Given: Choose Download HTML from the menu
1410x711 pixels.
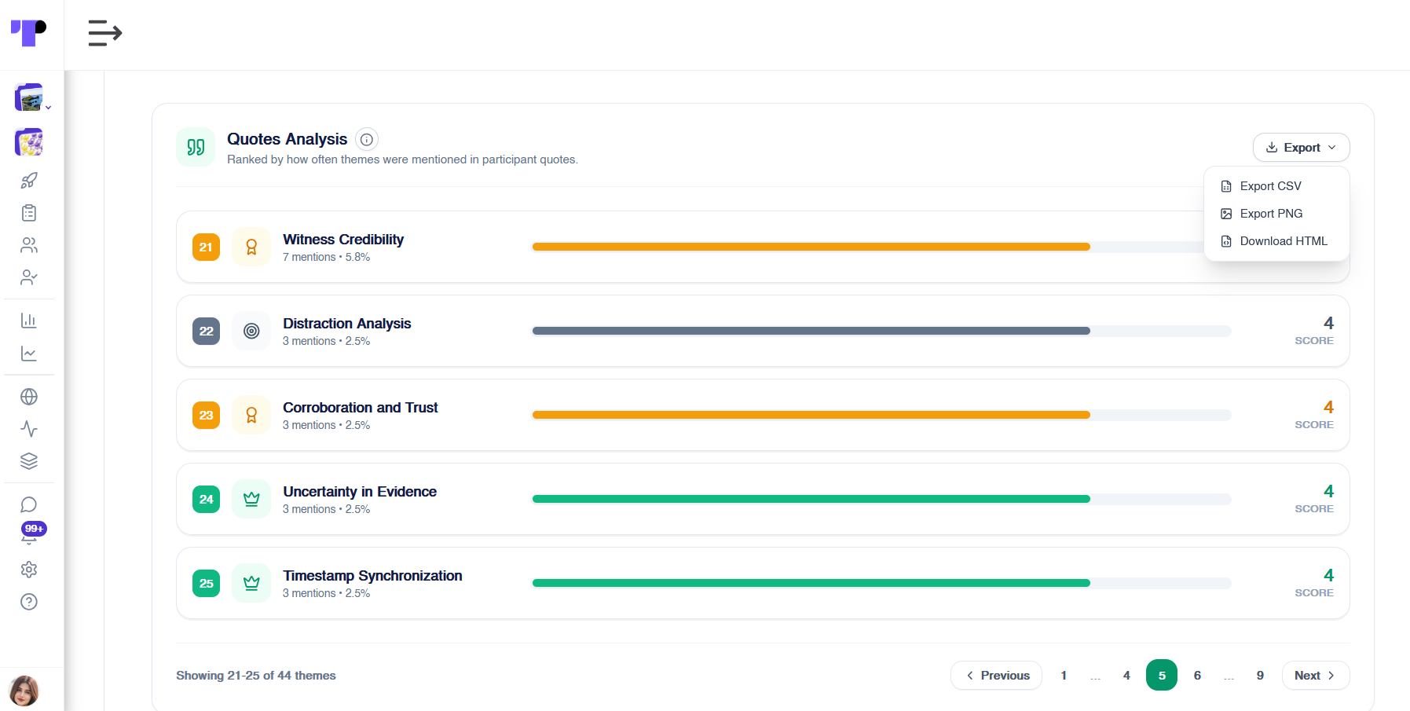Looking at the screenshot, I should click(x=1276, y=241).
